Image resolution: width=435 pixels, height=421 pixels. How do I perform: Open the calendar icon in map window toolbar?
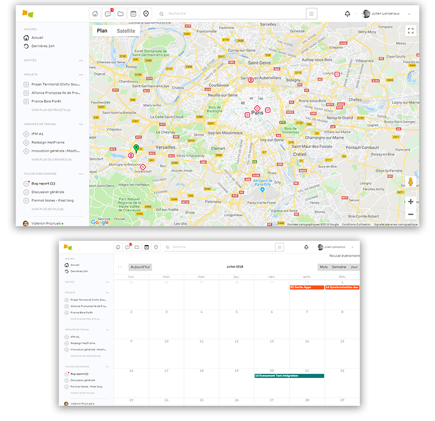(133, 13)
